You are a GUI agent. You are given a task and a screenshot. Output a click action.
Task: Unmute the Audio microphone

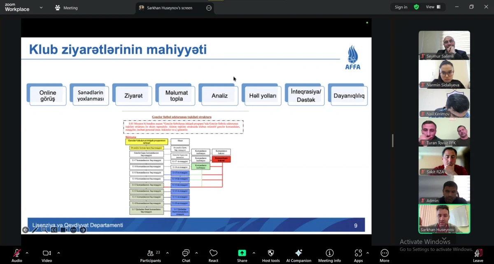tap(17, 253)
